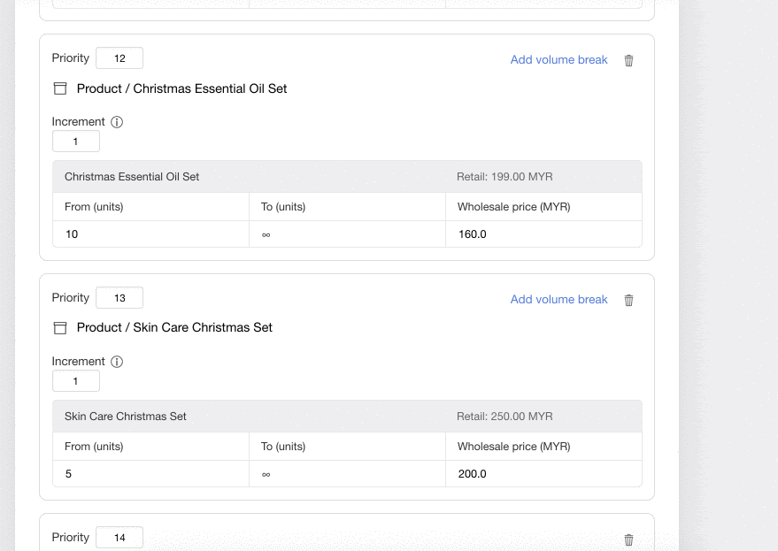
Task: Edit From units value 10
Action: [x=150, y=234]
